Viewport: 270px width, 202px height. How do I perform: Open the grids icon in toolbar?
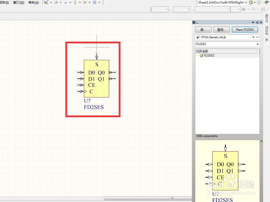(95, 2)
